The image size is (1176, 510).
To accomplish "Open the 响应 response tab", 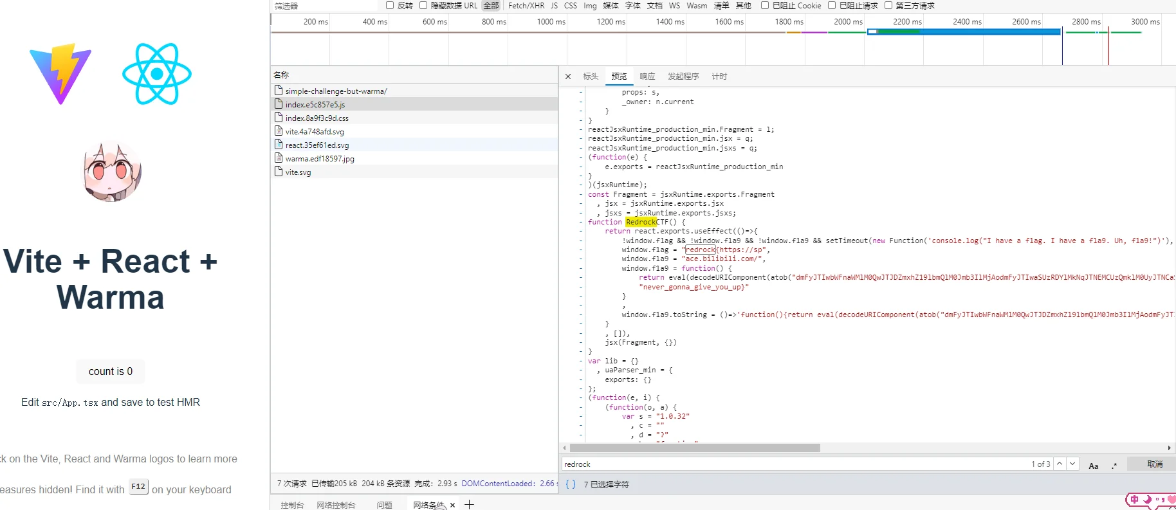I will click(x=647, y=77).
